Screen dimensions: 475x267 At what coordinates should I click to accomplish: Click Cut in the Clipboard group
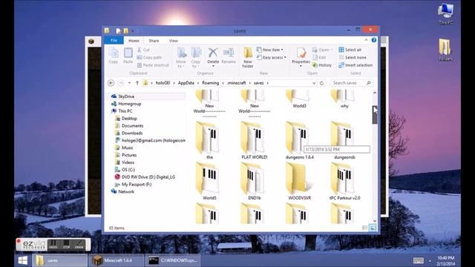[143, 50]
